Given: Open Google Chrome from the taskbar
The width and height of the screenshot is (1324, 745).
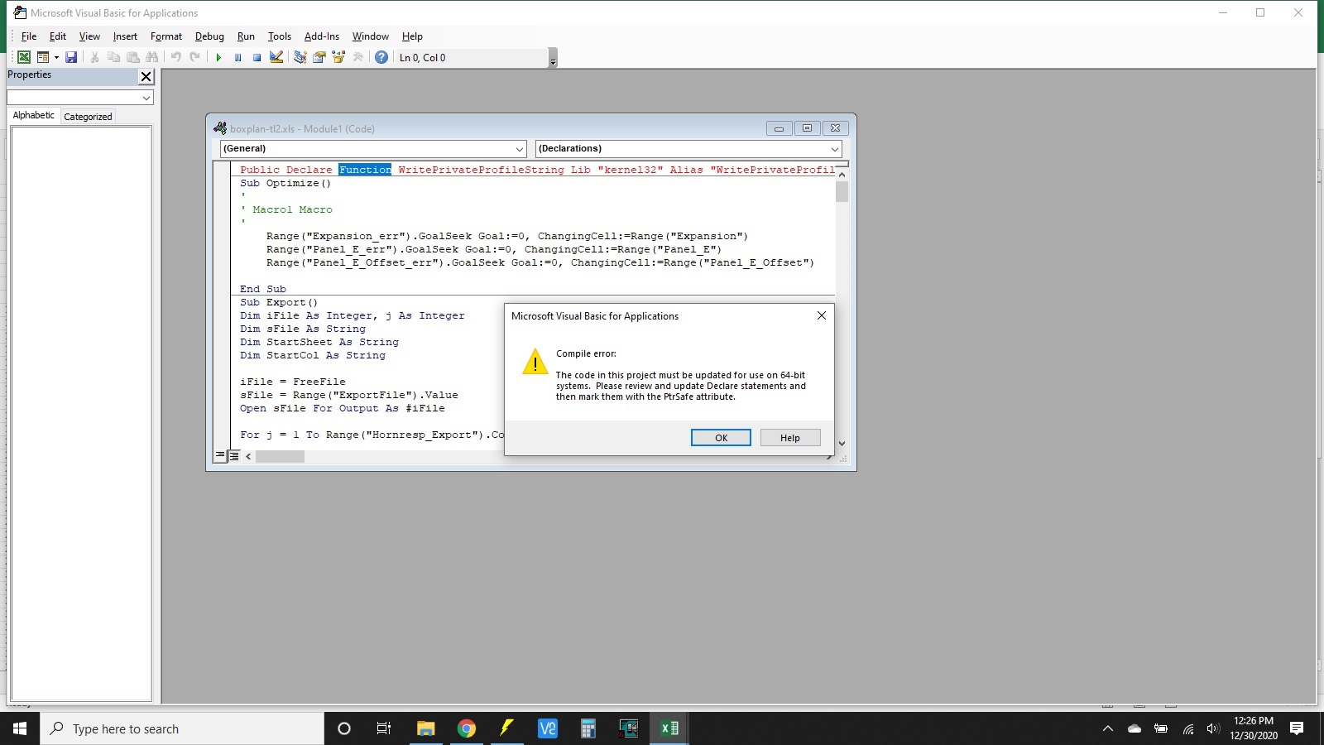Looking at the screenshot, I should click(x=467, y=728).
